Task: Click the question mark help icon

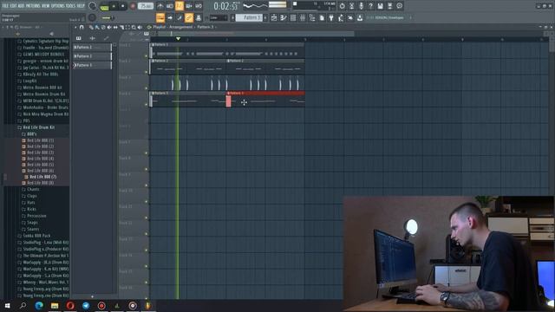Action: click(x=370, y=6)
